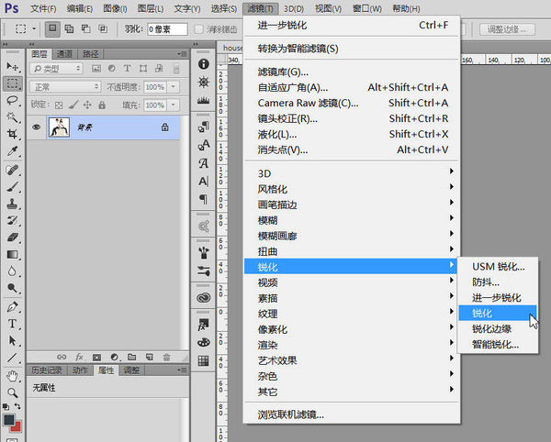Toggle lock transparent pixels
Screen dimensions: 551x442
click(x=59, y=105)
